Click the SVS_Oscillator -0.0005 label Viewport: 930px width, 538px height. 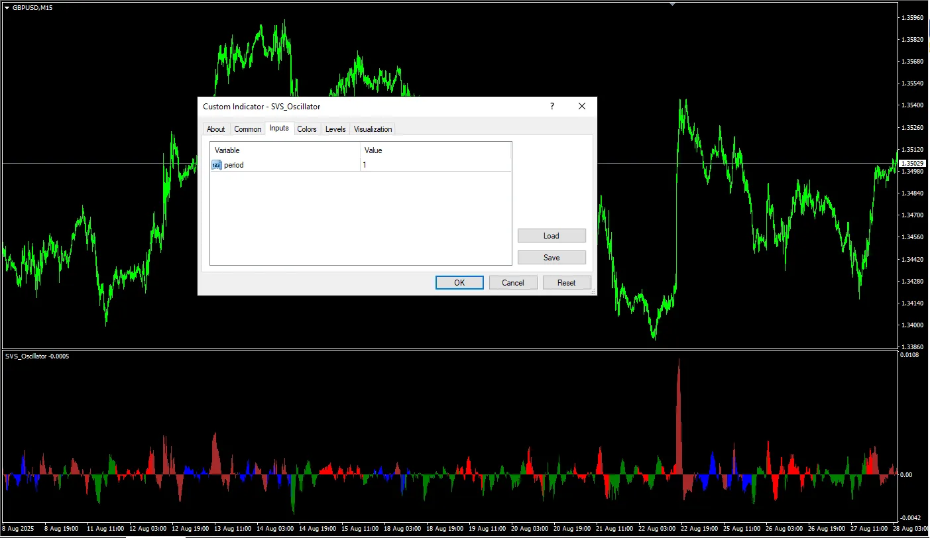click(x=37, y=356)
